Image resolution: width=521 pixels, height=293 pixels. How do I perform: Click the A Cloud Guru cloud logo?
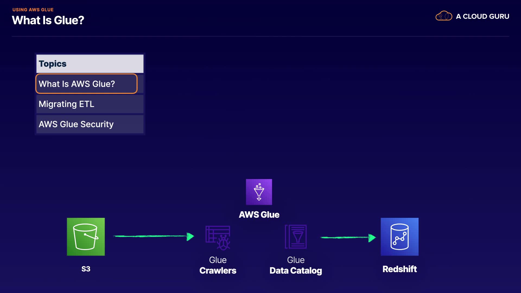(444, 16)
